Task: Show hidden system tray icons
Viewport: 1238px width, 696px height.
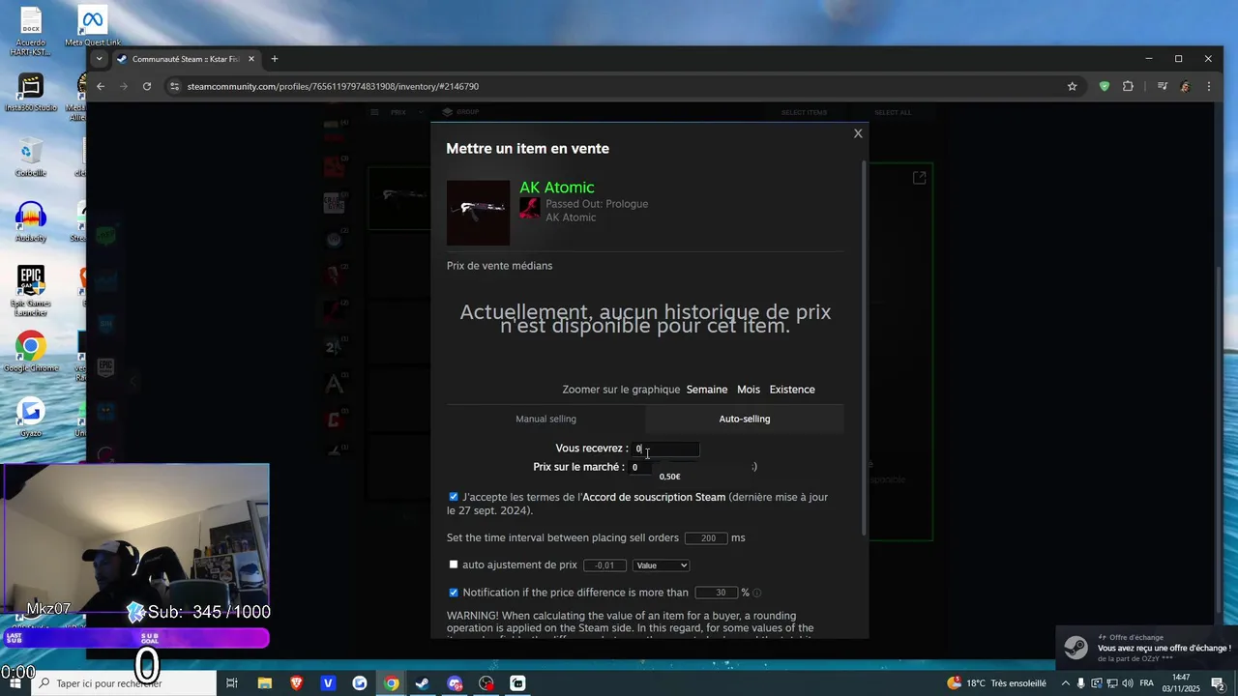Action: (x=1066, y=683)
